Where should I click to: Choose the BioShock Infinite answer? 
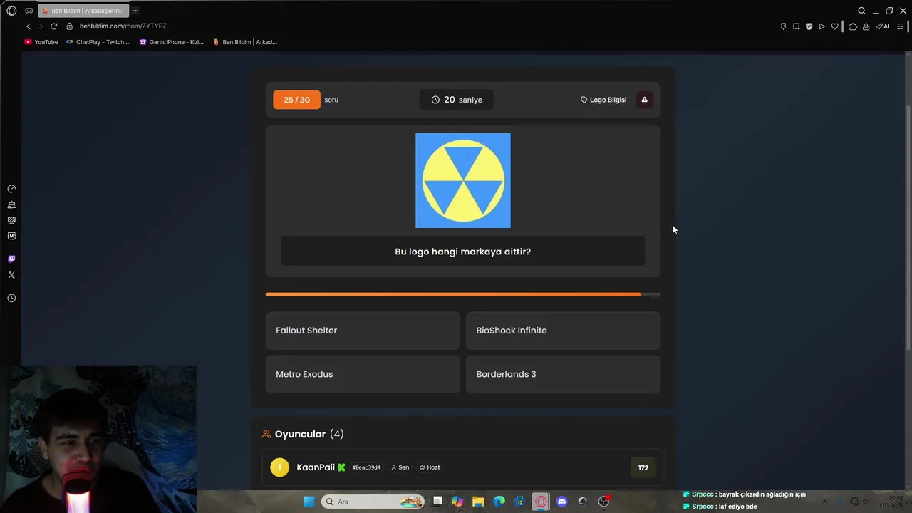click(x=563, y=331)
